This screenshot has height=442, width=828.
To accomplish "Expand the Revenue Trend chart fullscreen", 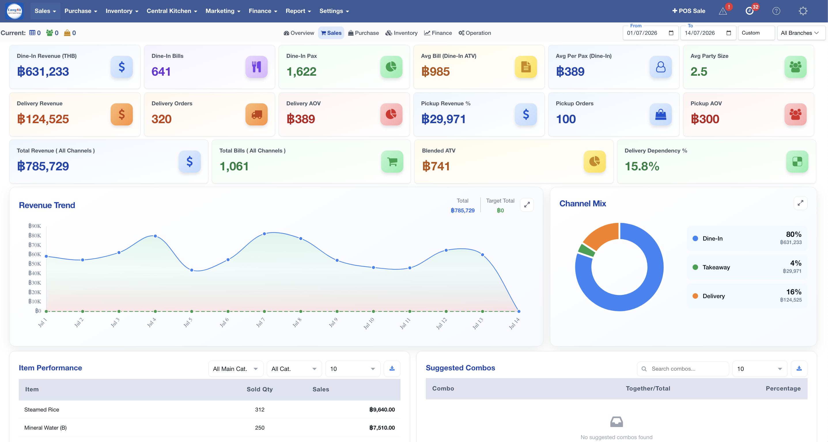I will coord(527,205).
